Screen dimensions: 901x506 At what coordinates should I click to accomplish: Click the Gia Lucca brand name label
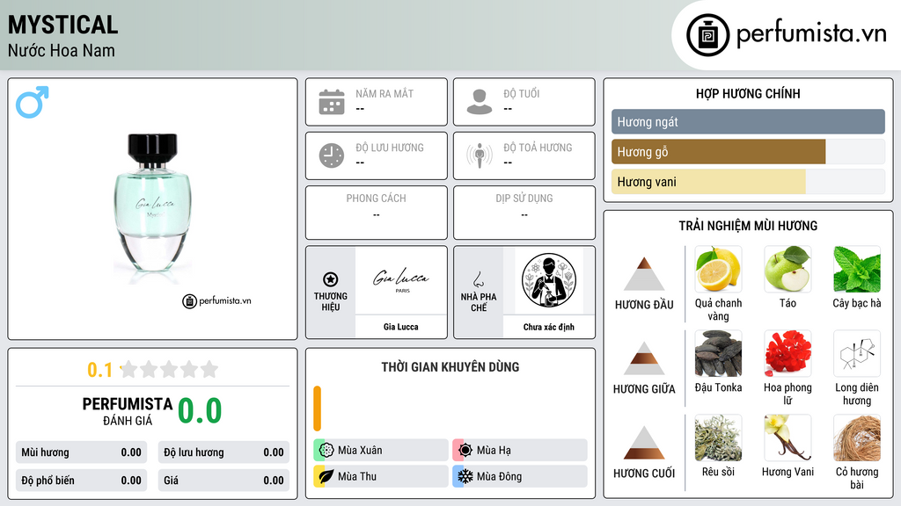click(400, 327)
